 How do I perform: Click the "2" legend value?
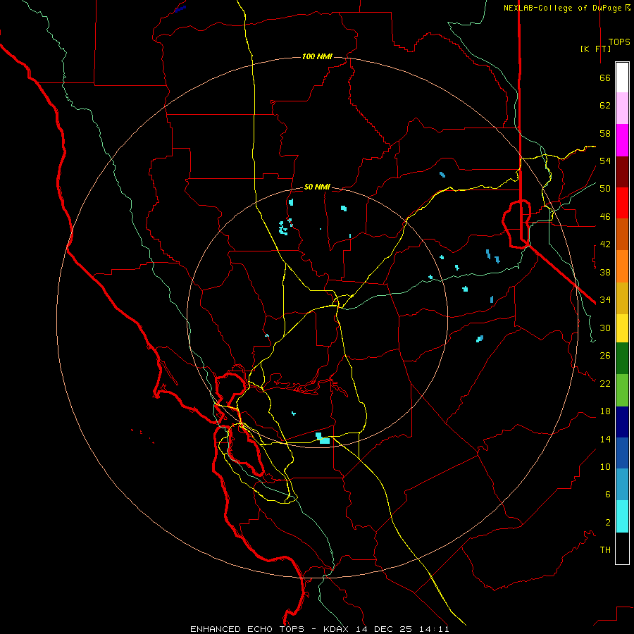click(x=608, y=523)
